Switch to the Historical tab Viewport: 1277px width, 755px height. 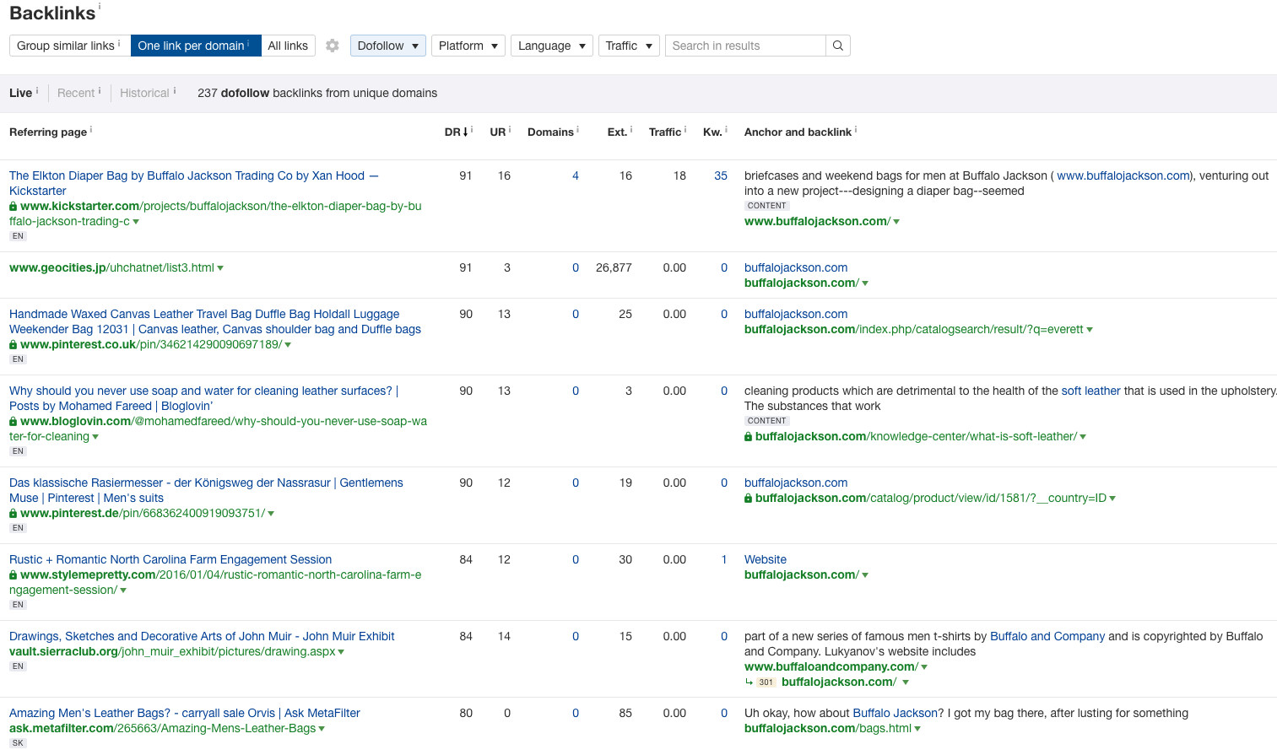coord(144,93)
